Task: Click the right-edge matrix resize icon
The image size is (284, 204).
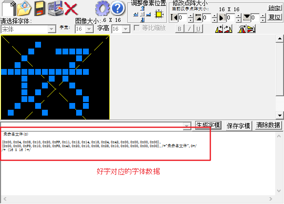Action: tap(222, 17)
